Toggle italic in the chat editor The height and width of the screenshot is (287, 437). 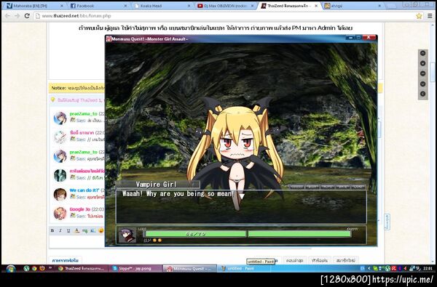[x=60, y=230]
